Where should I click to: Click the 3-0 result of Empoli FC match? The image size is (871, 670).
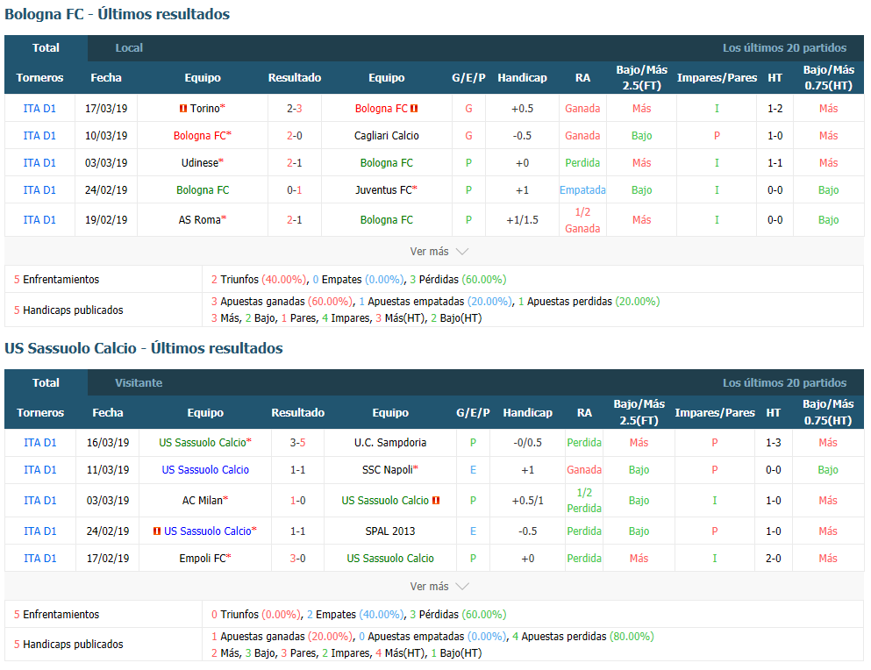pos(297,559)
